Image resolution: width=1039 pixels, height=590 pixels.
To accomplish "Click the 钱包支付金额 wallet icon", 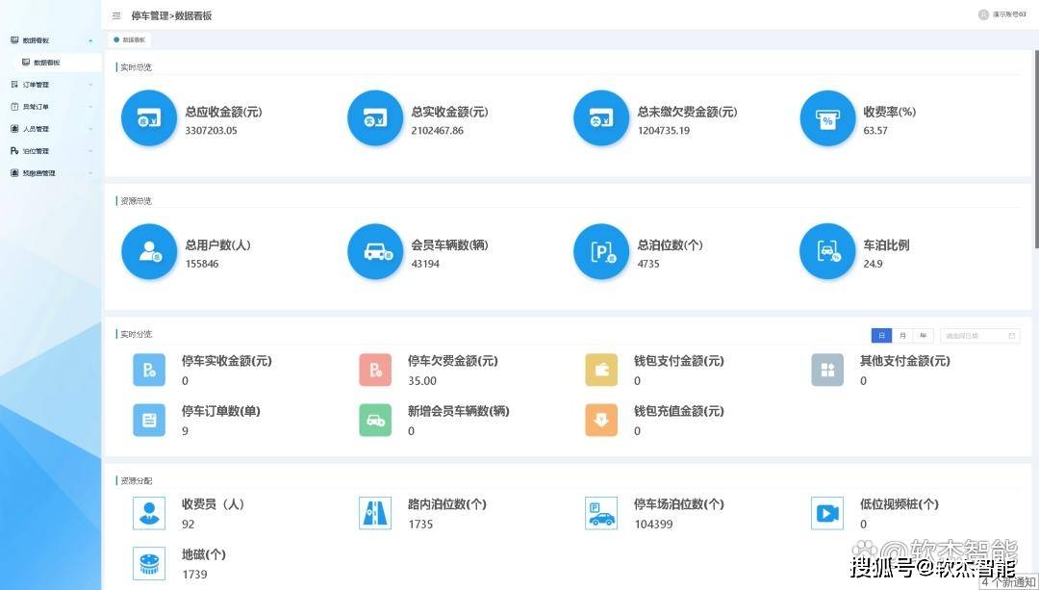I will (601, 371).
